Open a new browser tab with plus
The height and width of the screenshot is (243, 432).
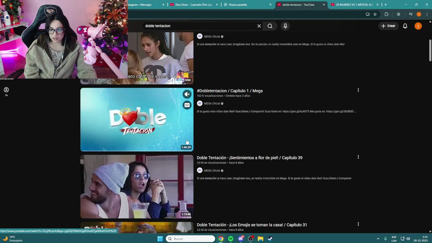click(x=386, y=5)
